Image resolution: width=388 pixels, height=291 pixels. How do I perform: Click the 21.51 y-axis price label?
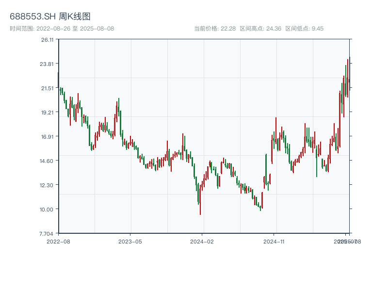coord(48,88)
